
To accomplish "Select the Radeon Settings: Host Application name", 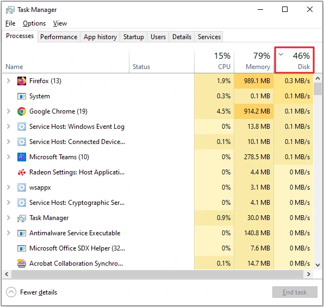I will coord(77,172).
